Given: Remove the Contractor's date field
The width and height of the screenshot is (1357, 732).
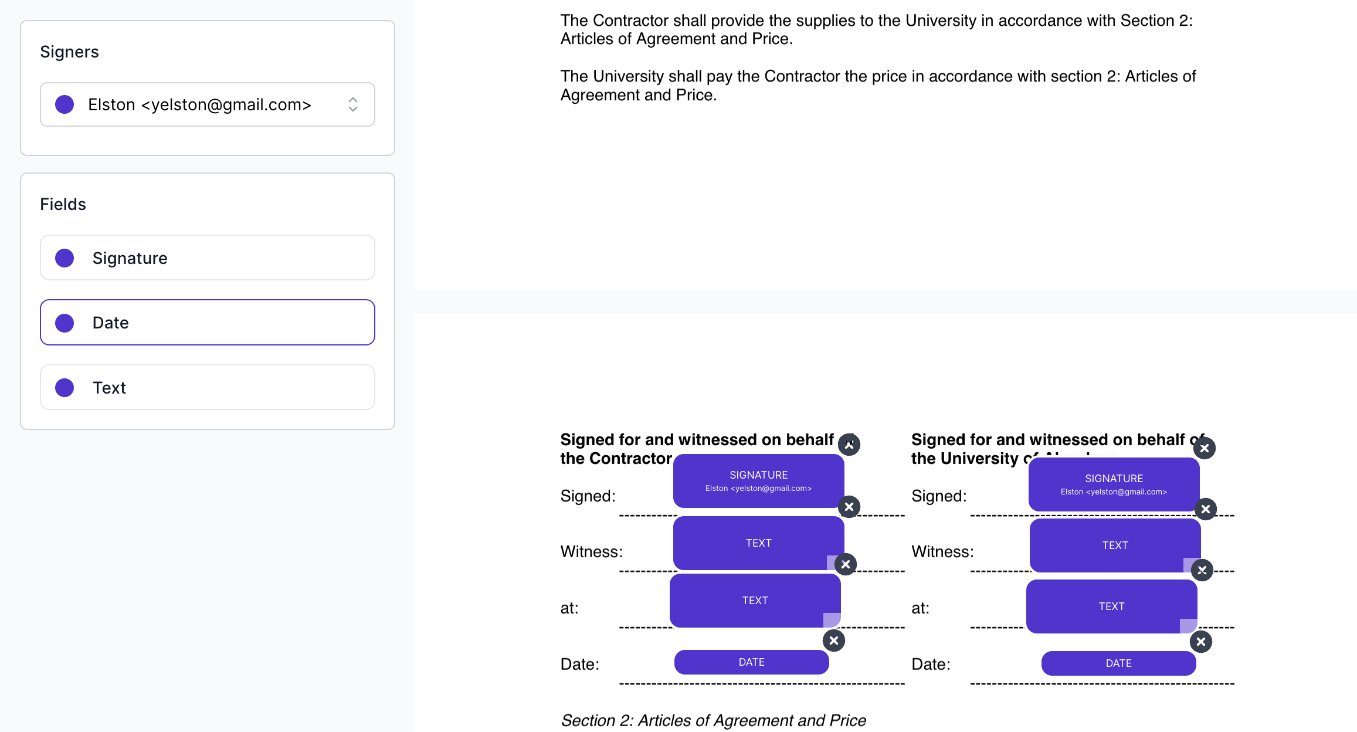Looking at the screenshot, I should 834,640.
